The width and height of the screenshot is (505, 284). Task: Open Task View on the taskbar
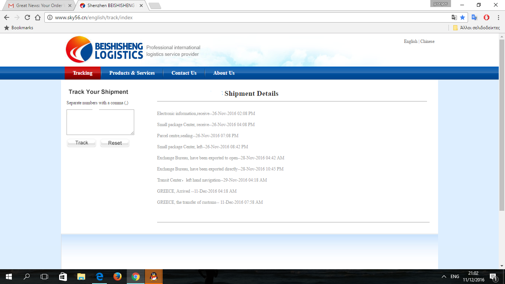44,276
